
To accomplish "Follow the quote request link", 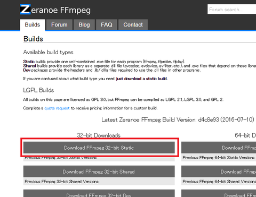I will click(57, 108).
